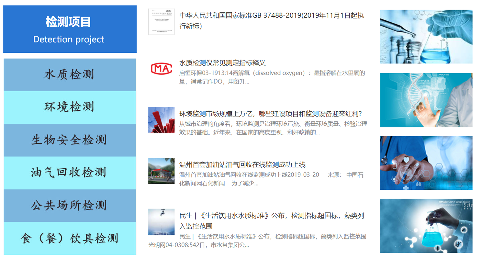Select the 公共场所检测 category
482x259 pixels.
[x=70, y=206]
